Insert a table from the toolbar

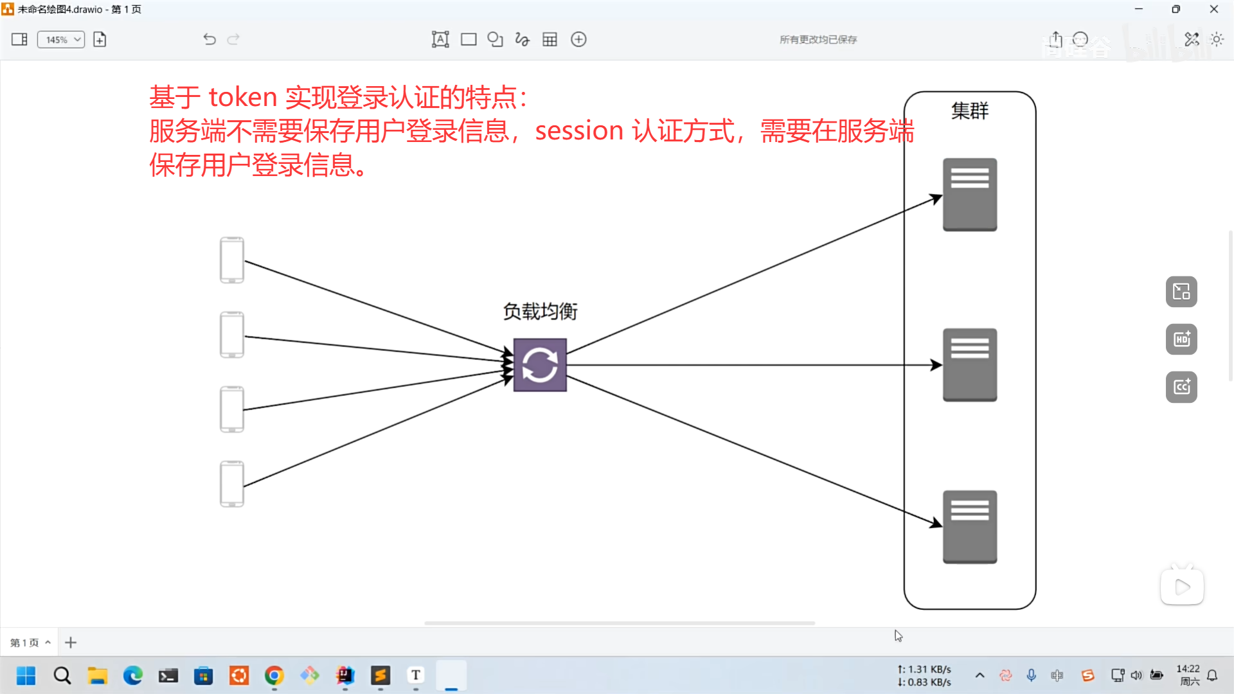click(550, 39)
